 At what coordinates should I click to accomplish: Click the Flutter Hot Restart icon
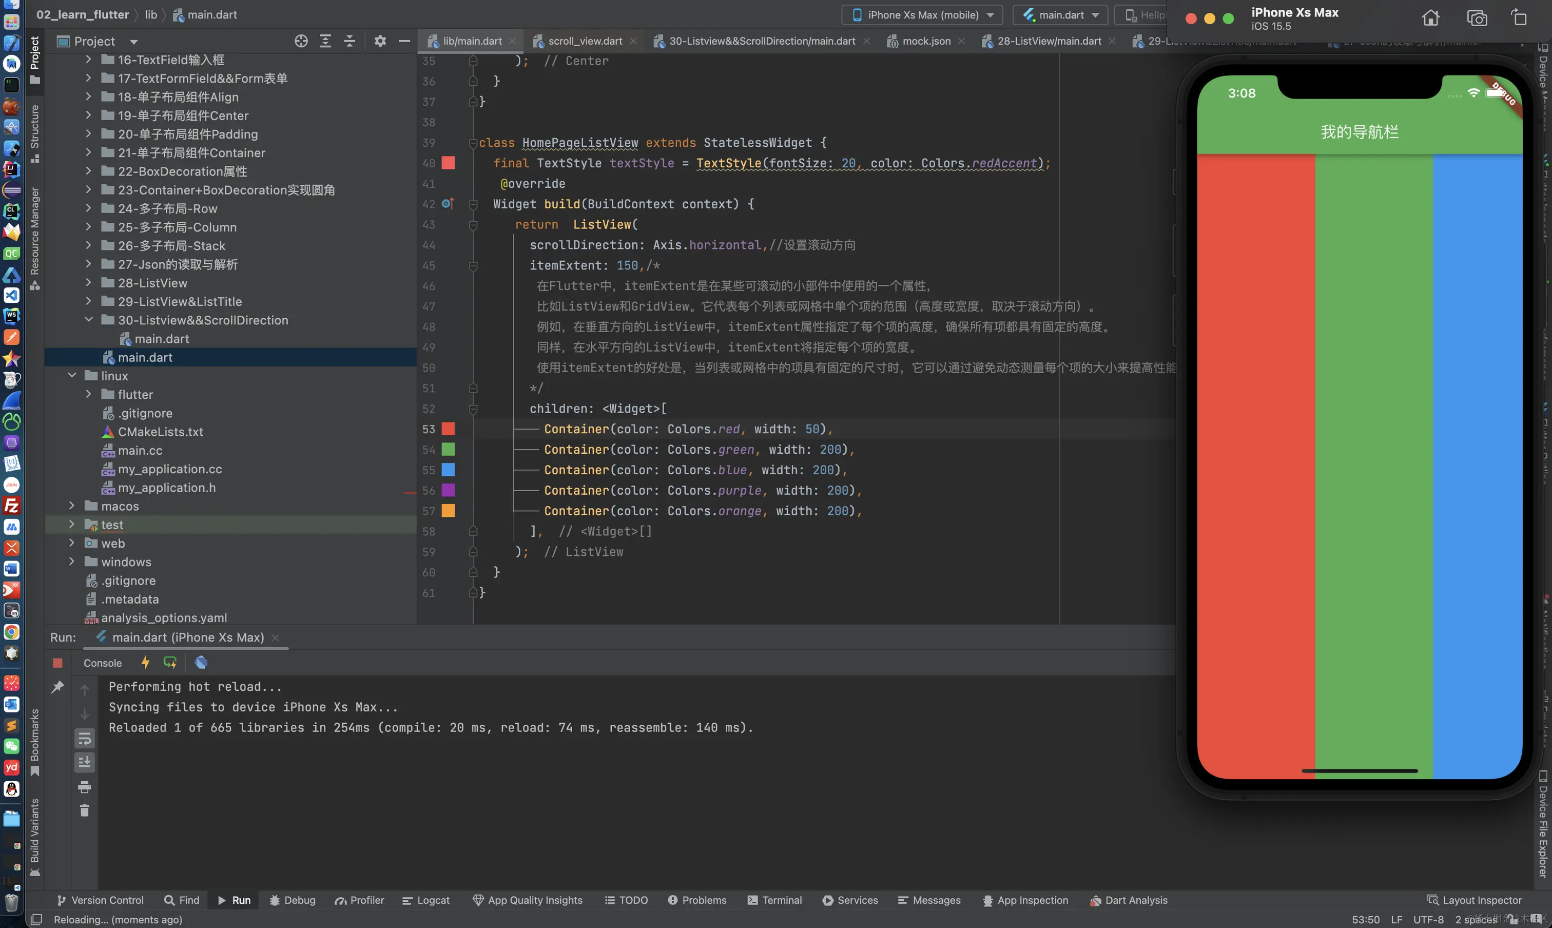pyautogui.click(x=170, y=662)
